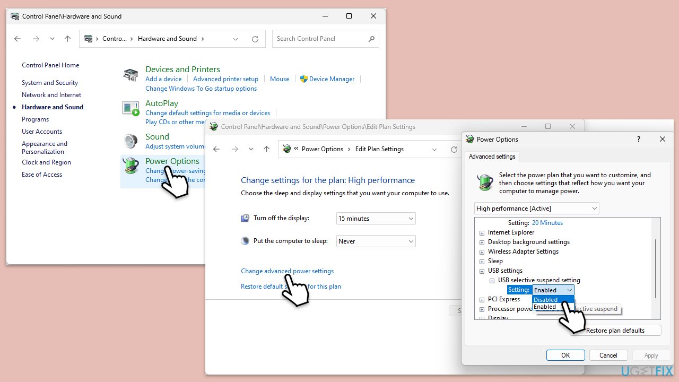The image size is (679, 382).
Task: Open recent locations dropdown in Hardware and Sound window
Action: tap(52, 39)
